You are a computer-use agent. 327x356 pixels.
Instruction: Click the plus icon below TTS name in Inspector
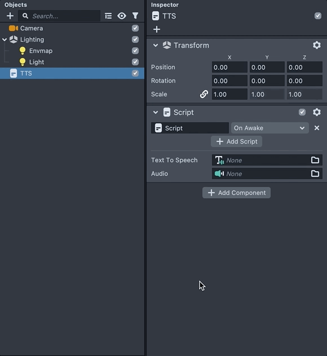click(x=157, y=29)
